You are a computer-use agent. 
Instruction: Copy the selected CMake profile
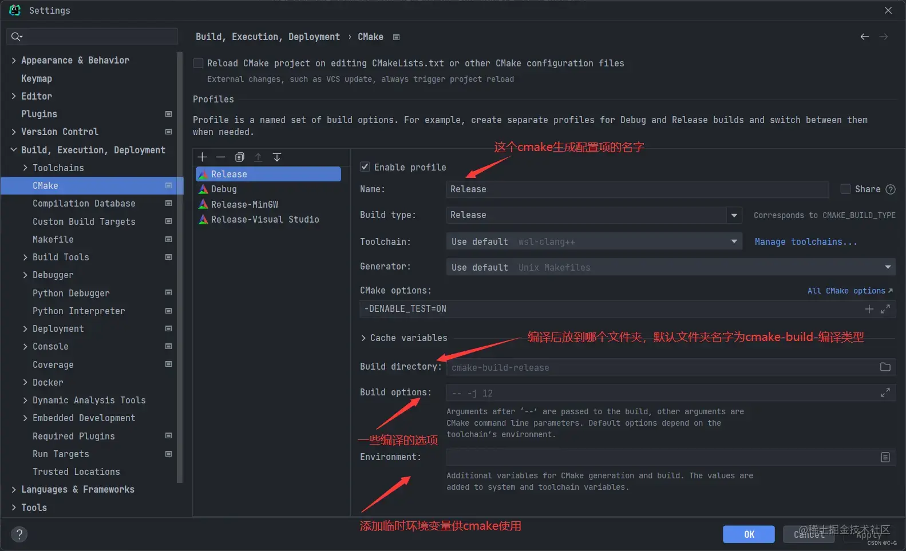pos(240,157)
